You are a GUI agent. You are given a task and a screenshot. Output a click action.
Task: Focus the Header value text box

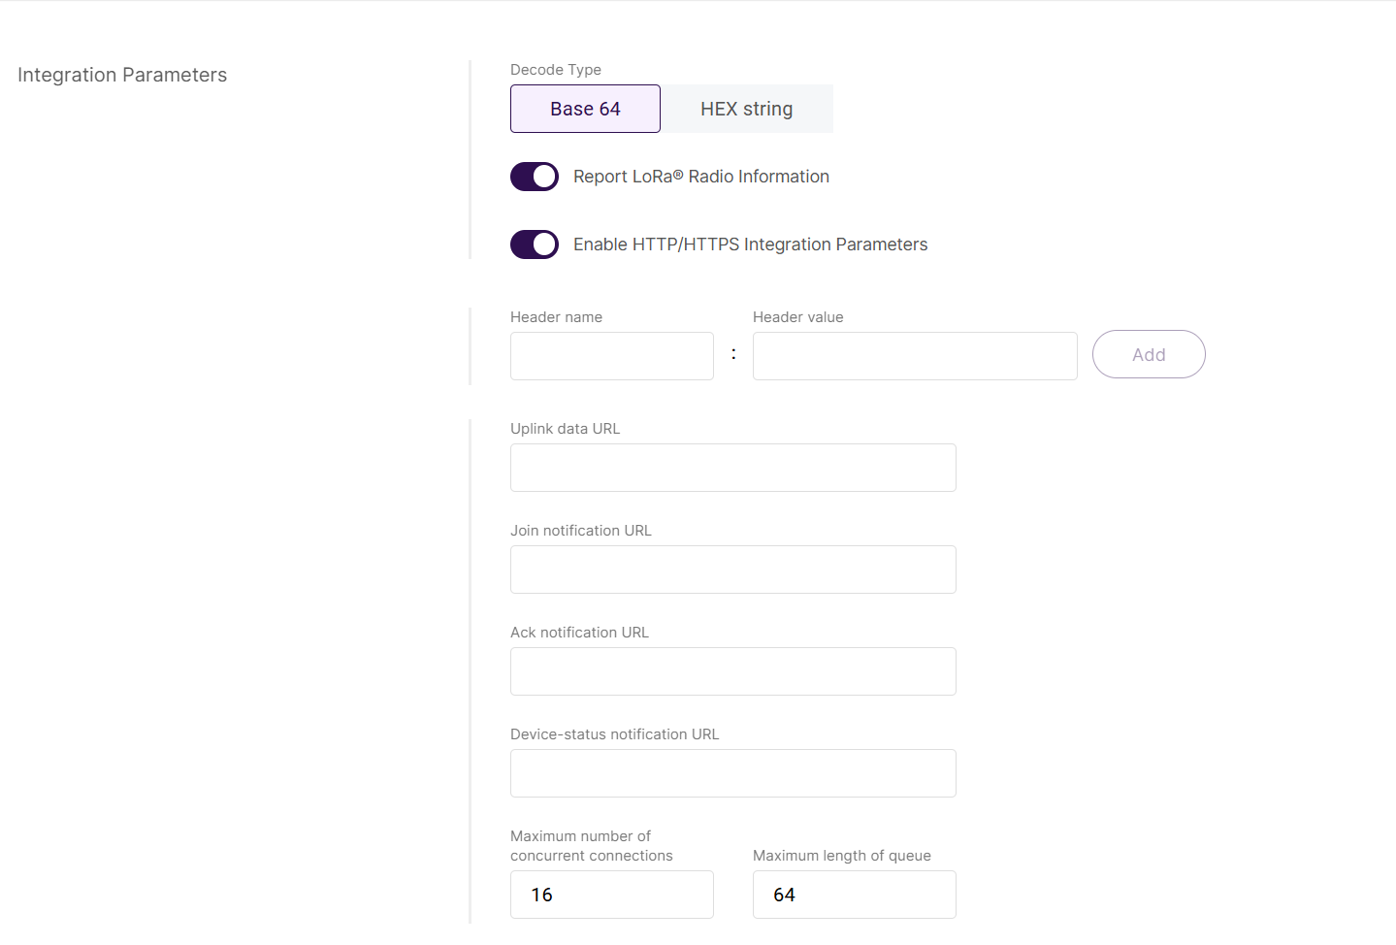pos(914,356)
